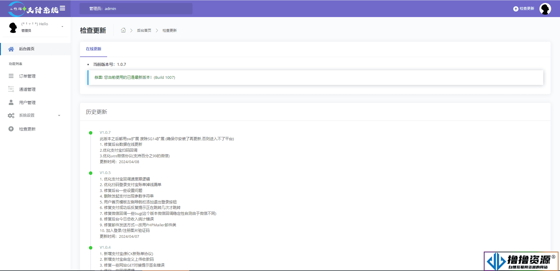This screenshot has height=271, width=560.
Task: Click the 当前版本号: 1.0.7 text
Action: pyautogui.click(x=109, y=64)
